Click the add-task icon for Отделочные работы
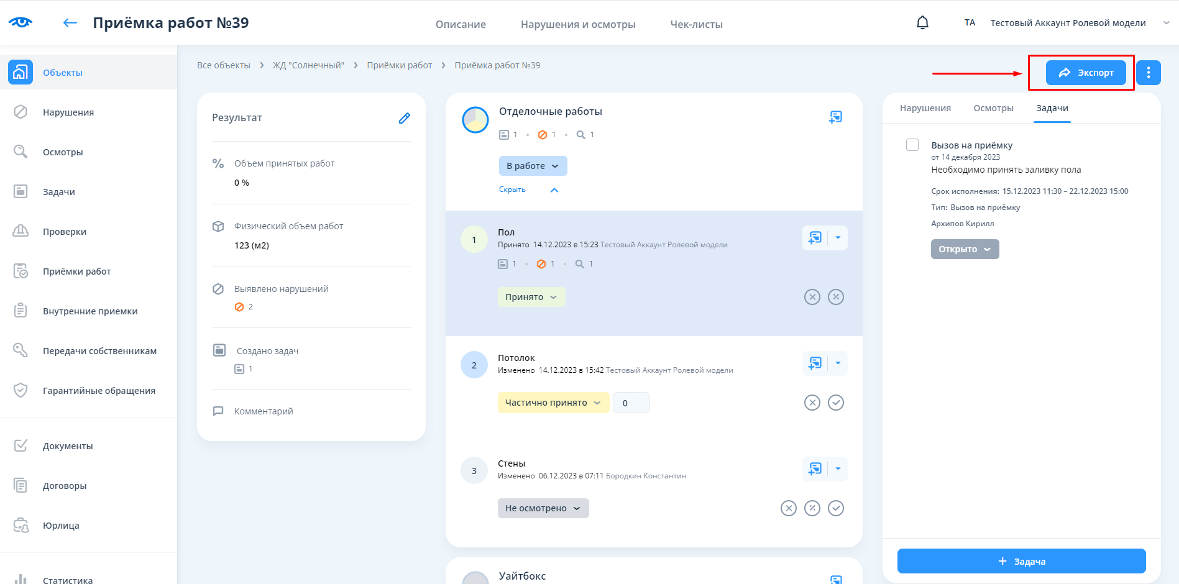Viewport: 1179px width, 584px height. click(835, 117)
